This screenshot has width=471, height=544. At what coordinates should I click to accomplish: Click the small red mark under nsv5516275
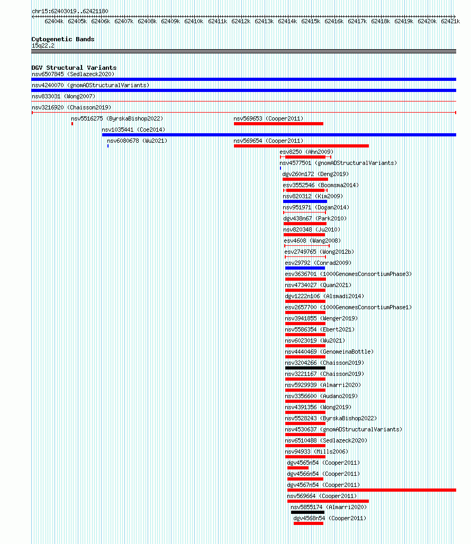(x=73, y=124)
